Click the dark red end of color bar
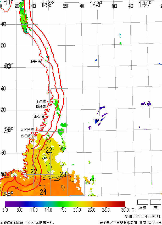 [124, 204]
